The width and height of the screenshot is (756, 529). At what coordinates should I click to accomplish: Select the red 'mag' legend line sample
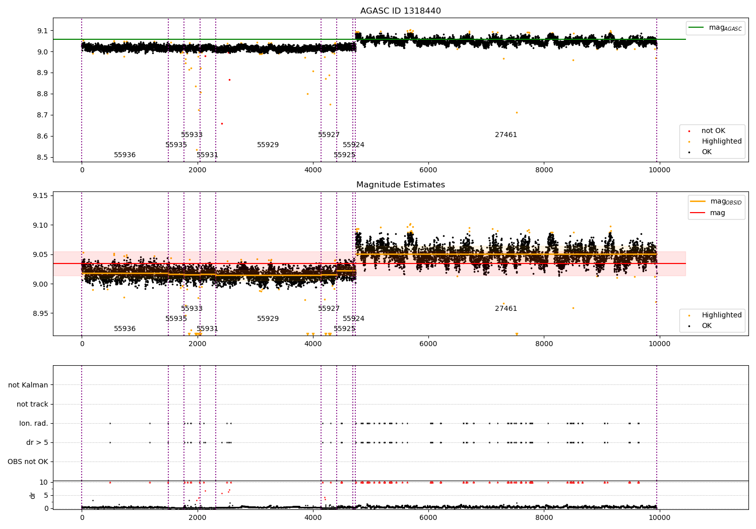[698, 213]
